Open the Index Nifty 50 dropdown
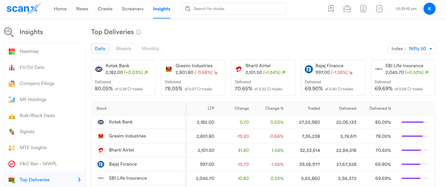The image size is (446, 187). click(x=411, y=49)
